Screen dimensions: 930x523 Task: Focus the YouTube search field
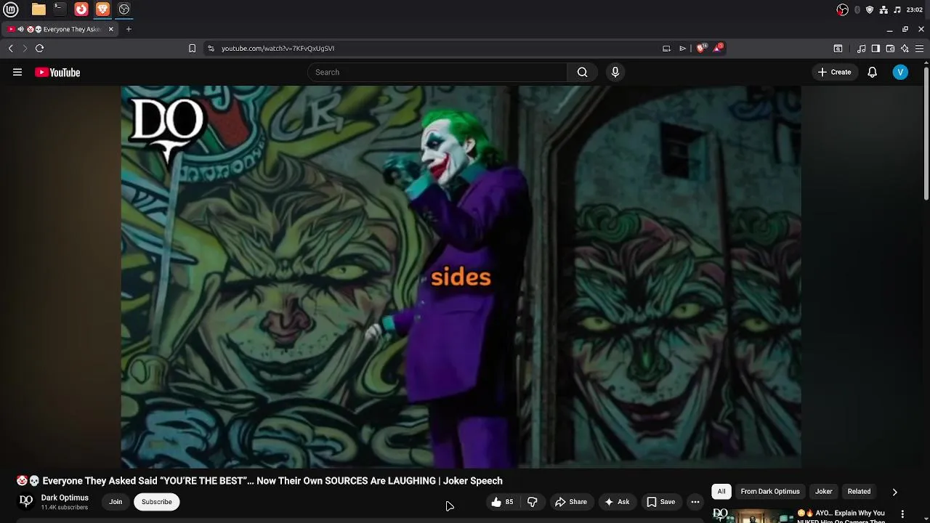tap(437, 72)
